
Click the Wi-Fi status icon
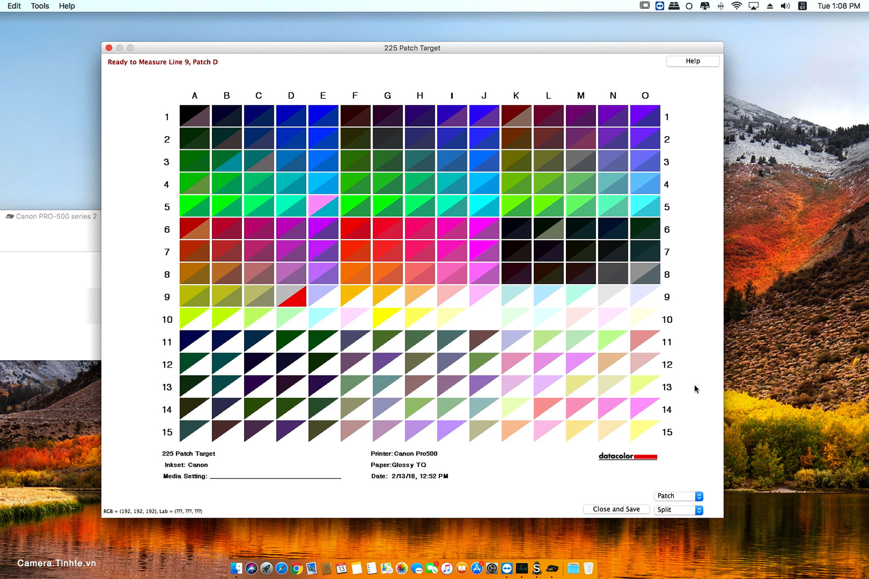point(737,6)
